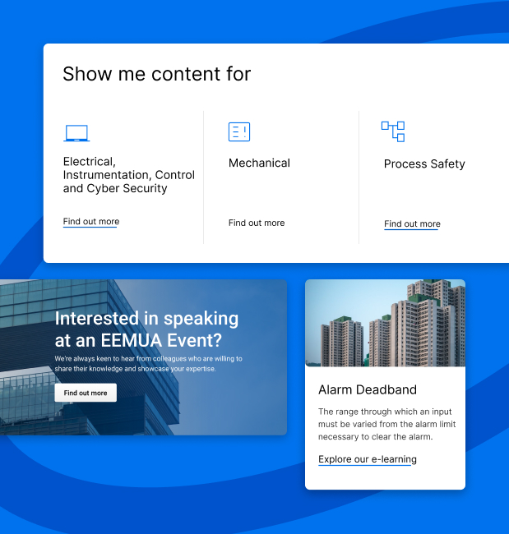Screen dimensions: 509x534
Task: Follow 'Find out more' under Electrical category
Action: (x=91, y=222)
